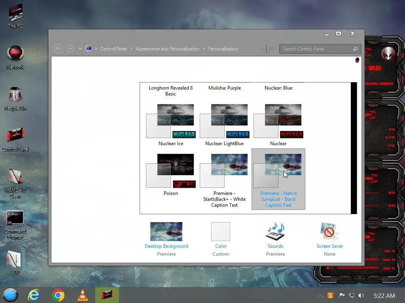Select Nuclear: Blue theme label

click(278, 88)
